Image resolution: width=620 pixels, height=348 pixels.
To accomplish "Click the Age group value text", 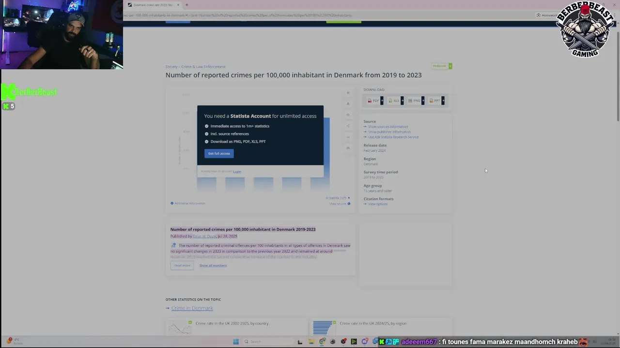I will (378, 191).
